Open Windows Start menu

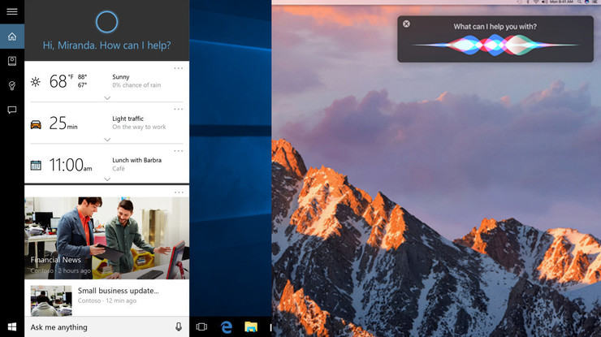coord(12,326)
